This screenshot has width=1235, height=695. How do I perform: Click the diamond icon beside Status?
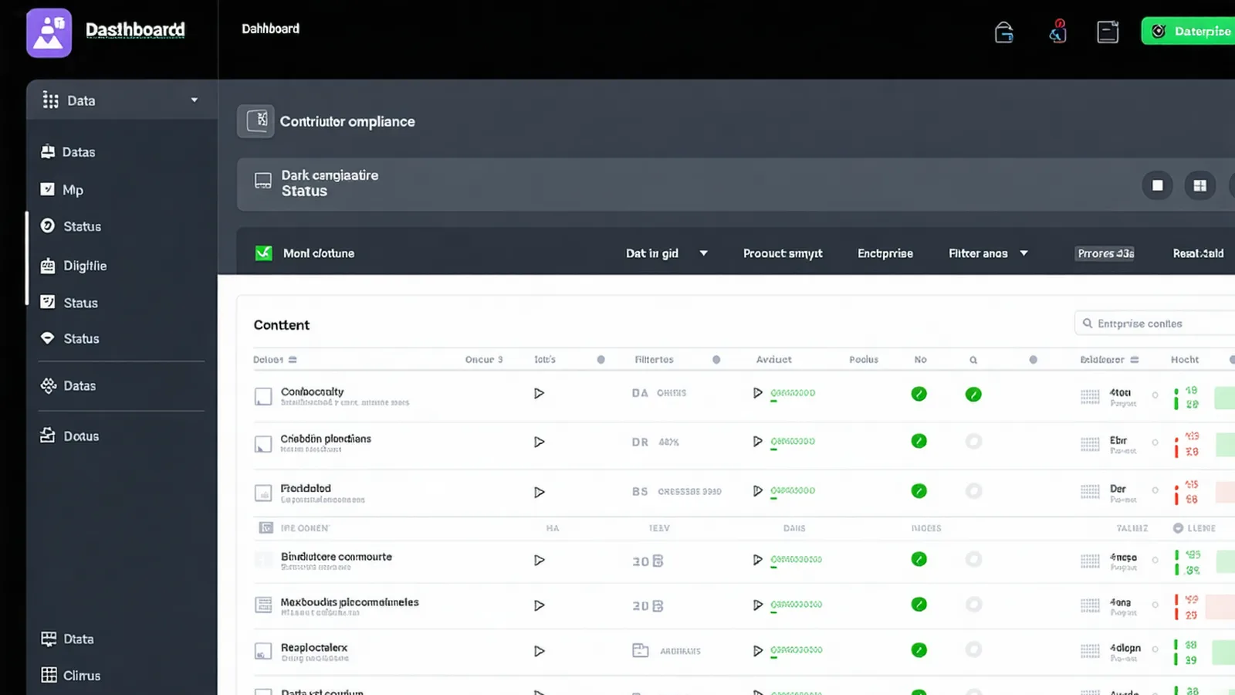[x=47, y=338]
